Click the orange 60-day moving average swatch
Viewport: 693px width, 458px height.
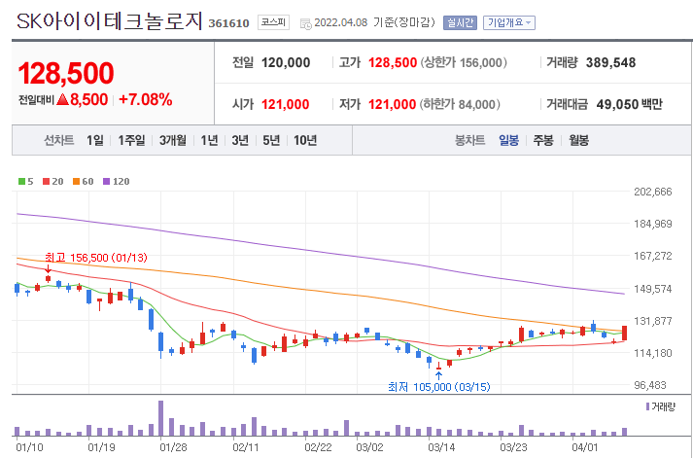click(76, 181)
